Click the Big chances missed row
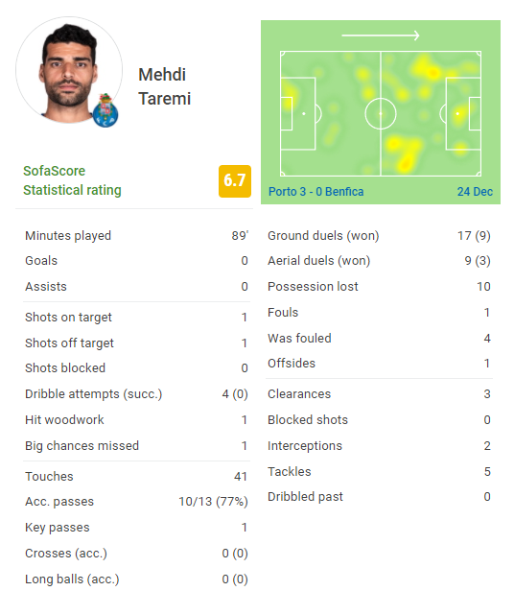This screenshot has height=591, width=514. [136, 446]
